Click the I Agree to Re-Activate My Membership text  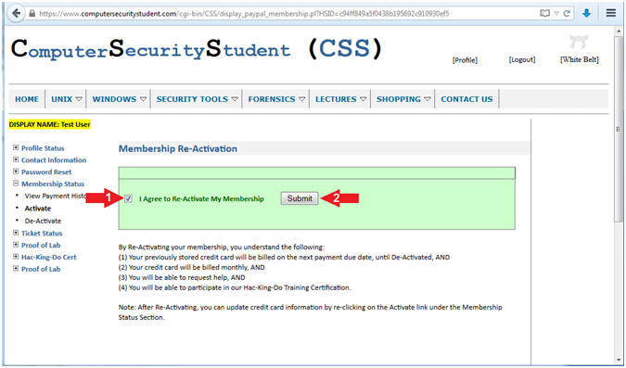pyautogui.click(x=201, y=198)
